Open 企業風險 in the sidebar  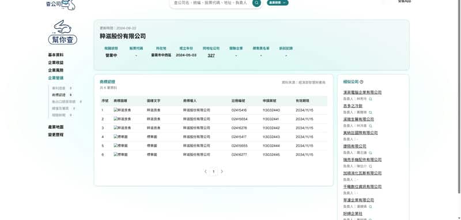point(56,70)
